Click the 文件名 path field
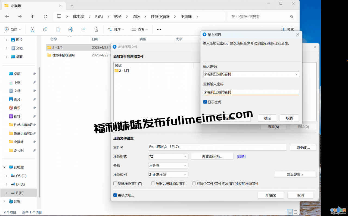Viewport: 348px width, 216px height. (217, 147)
